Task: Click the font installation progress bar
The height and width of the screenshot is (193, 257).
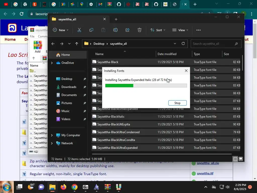Action: [146, 85]
